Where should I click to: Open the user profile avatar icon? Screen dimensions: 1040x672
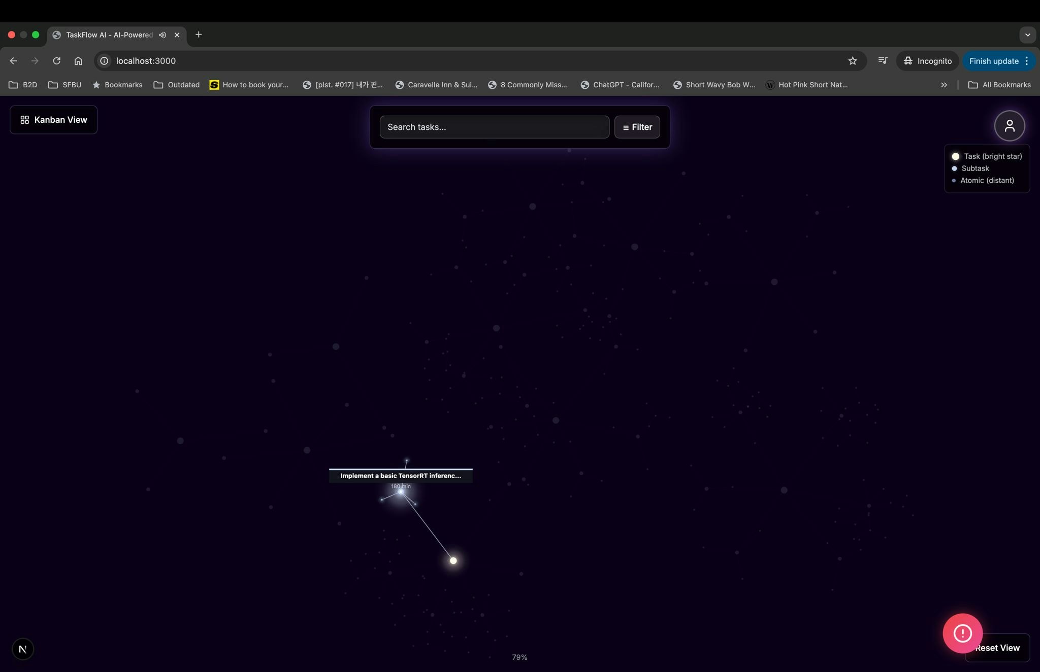(x=1010, y=125)
